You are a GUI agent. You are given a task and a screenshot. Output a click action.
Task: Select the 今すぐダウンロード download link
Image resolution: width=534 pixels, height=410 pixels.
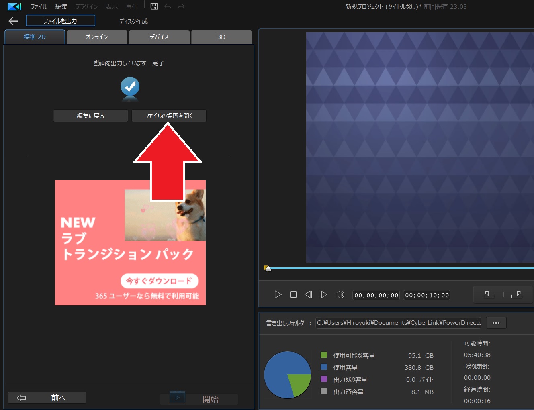160,281
